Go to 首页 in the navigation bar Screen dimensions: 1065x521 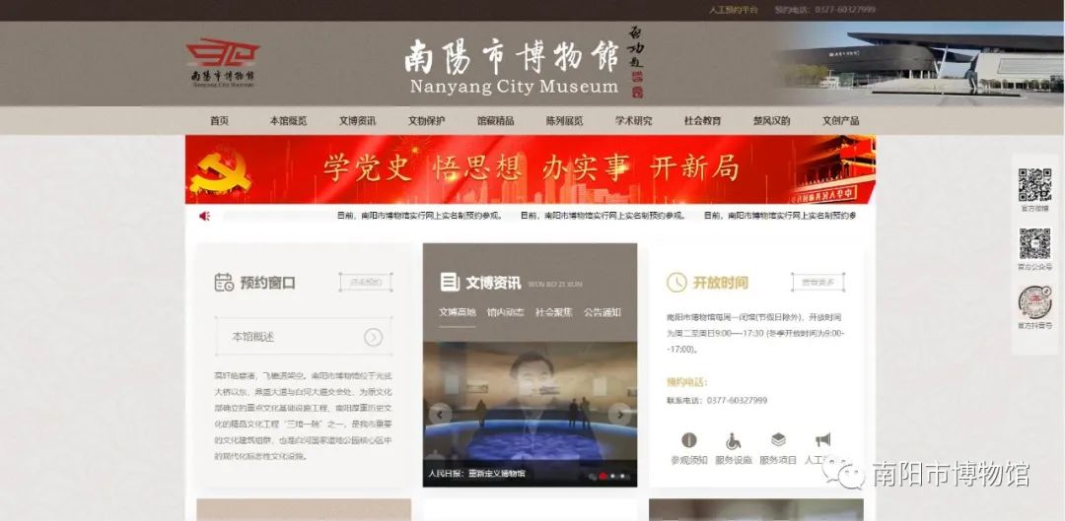click(x=219, y=121)
